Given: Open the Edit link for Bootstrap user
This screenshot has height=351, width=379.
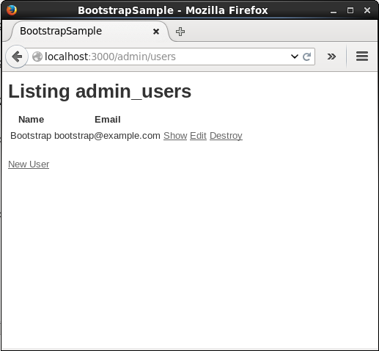Looking at the screenshot, I should click(198, 135).
